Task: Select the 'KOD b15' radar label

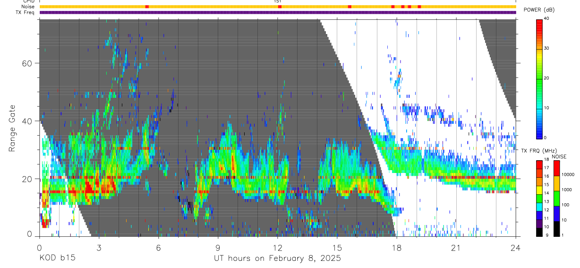Action: coord(57,259)
